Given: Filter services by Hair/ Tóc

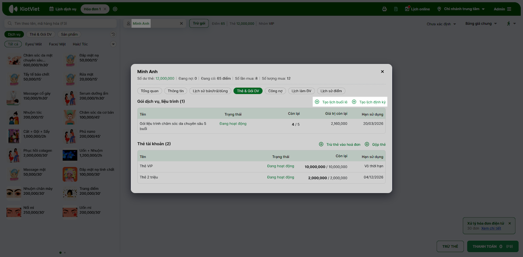Looking at the screenshot, I should (80, 44).
